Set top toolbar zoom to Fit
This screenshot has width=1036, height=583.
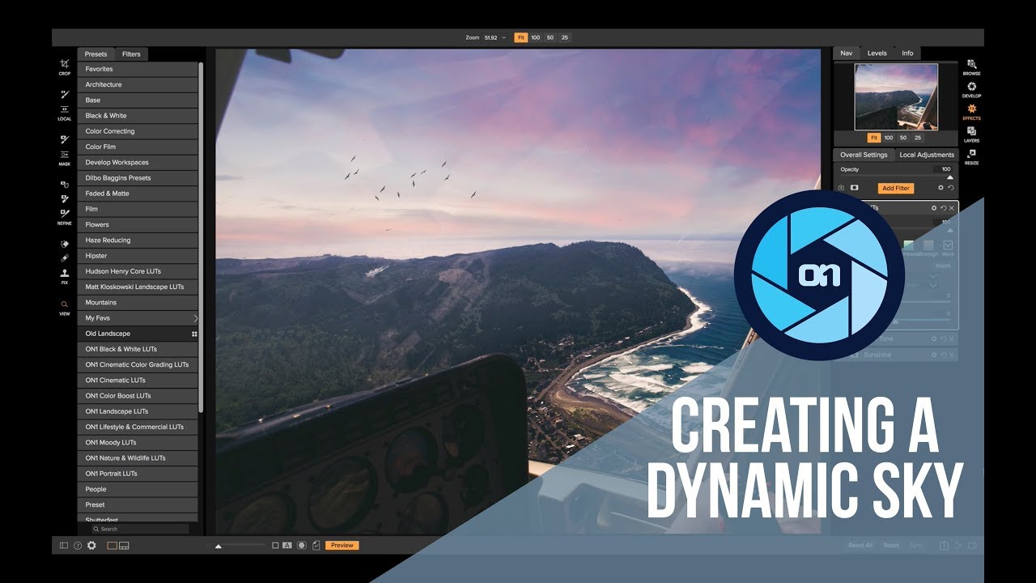point(521,37)
